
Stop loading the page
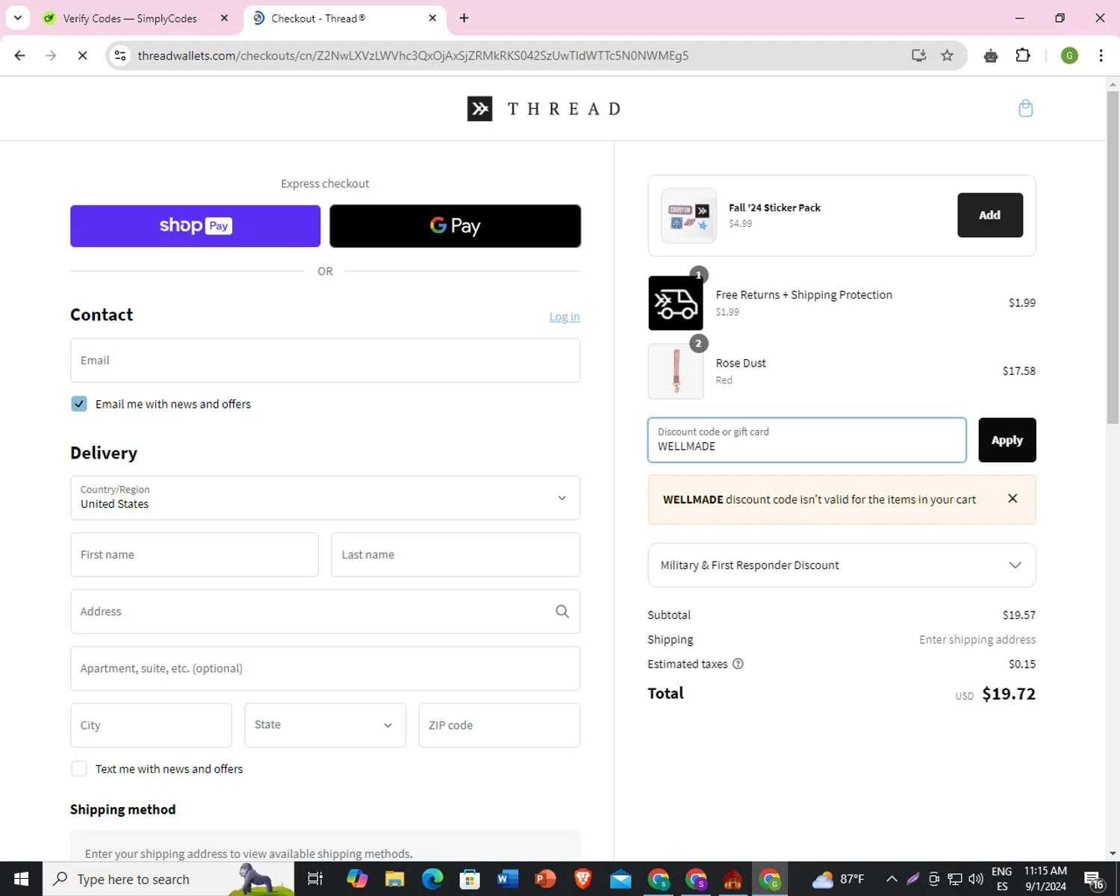point(82,55)
